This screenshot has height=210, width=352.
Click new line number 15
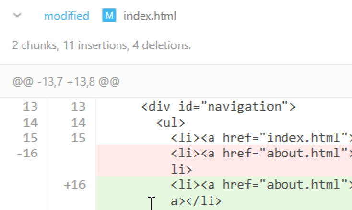pos(78,138)
